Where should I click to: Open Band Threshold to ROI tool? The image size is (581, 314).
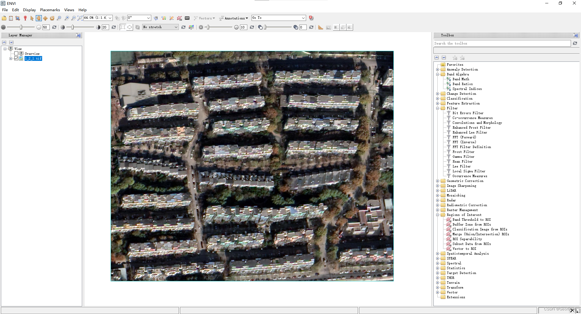(x=471, y=220)
